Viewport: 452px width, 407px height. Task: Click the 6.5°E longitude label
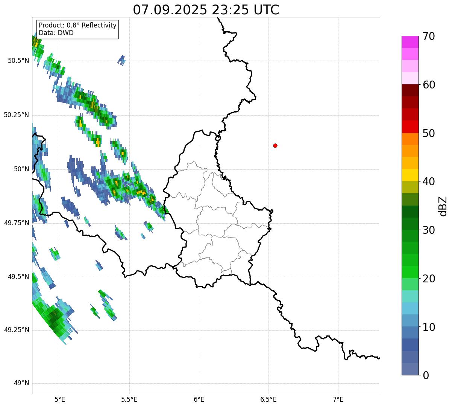click(x=268, y=399)
